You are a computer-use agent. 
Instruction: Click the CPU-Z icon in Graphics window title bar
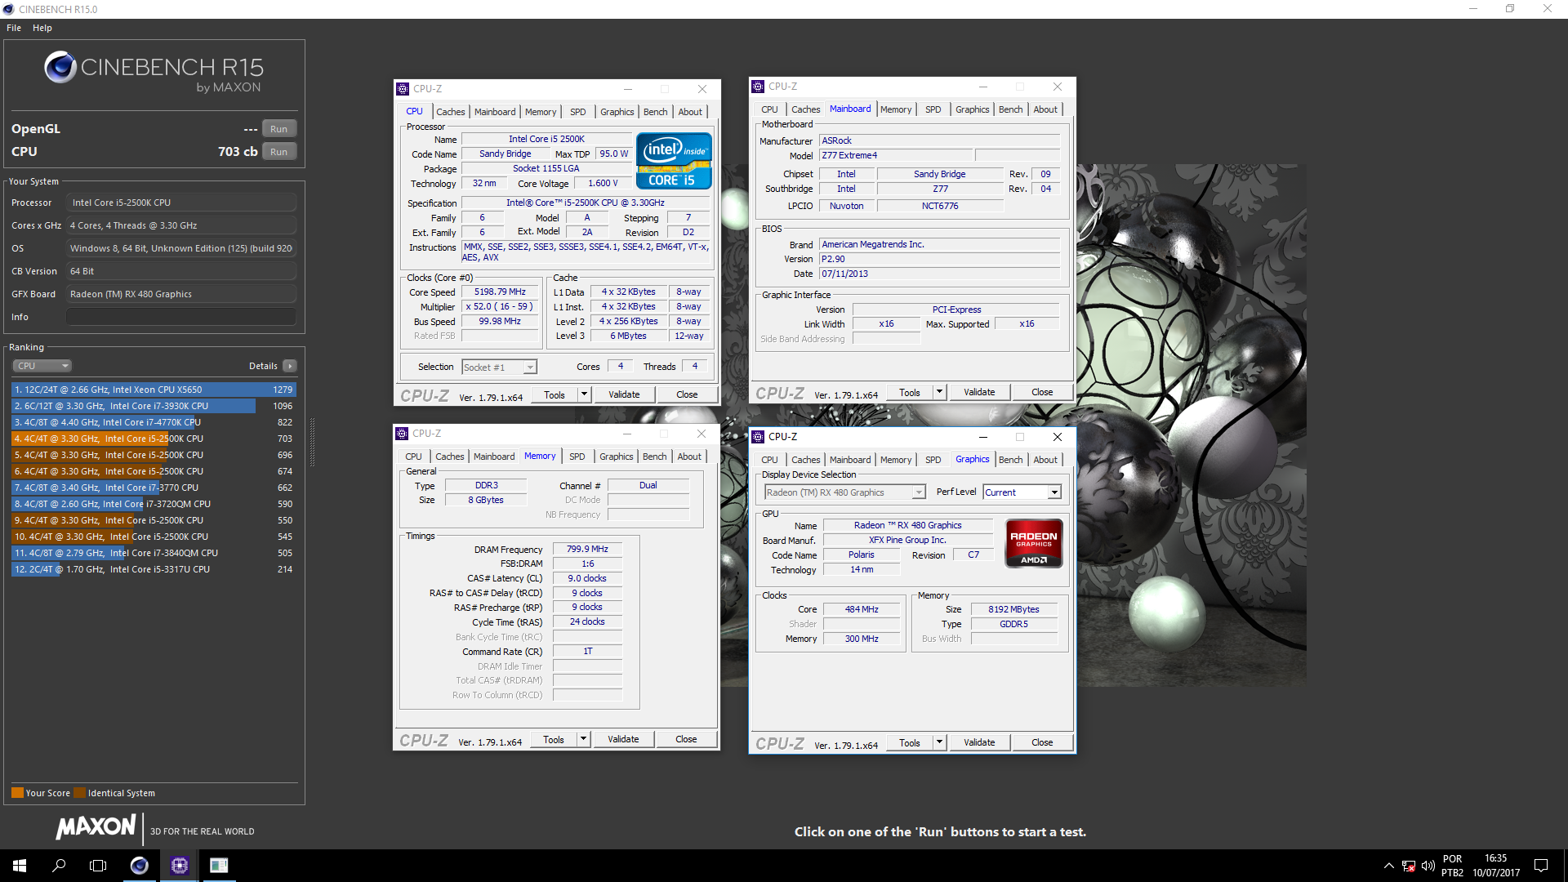(x=758, y=437)
